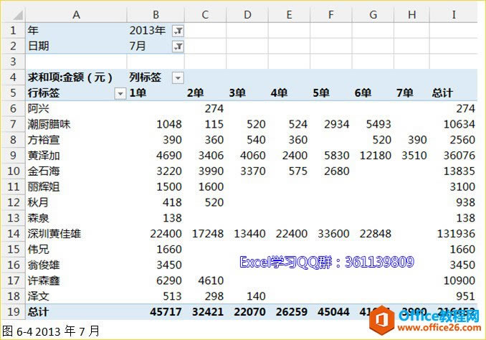
Task: Select column B header
Action: (156, 14)
